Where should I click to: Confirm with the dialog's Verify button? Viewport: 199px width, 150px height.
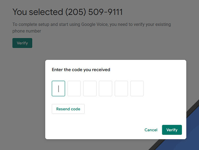coord(172,130)
